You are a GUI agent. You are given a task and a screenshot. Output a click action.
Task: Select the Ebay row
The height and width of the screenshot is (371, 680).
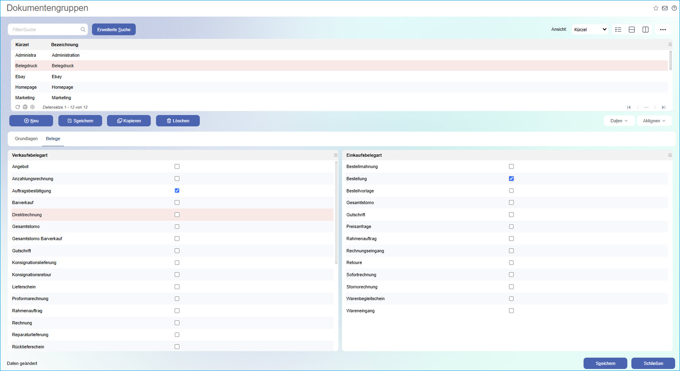(x=341, y=77)
